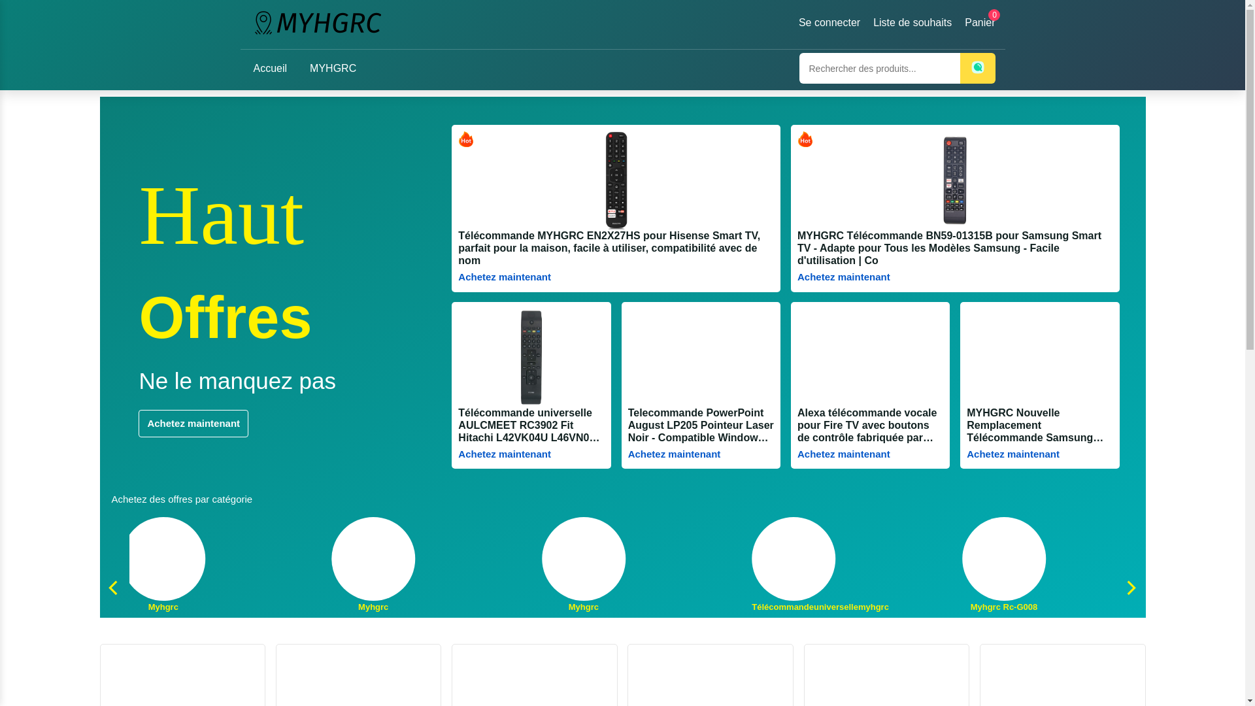Click Hot flame badge on Hisense remote card
Viewport: 1255px width, 706px height.
click(x=466, y=139)
